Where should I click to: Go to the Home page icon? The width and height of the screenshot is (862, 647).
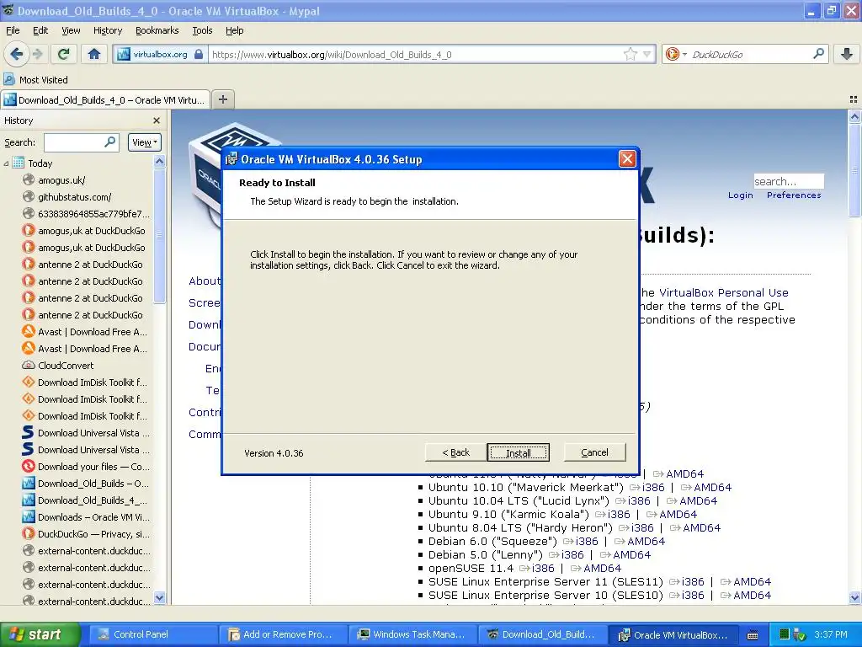tap(94, 54)
